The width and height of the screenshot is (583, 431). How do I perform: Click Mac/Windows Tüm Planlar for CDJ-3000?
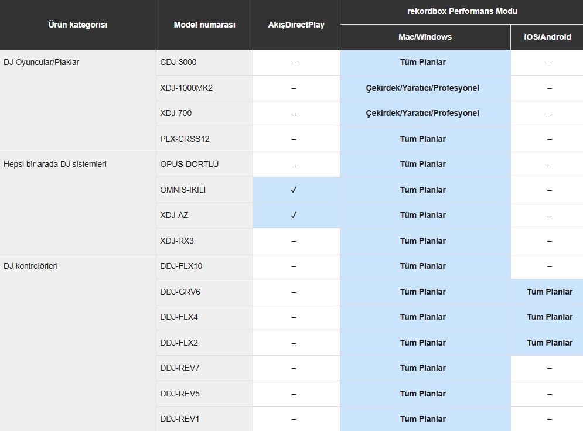423,63
